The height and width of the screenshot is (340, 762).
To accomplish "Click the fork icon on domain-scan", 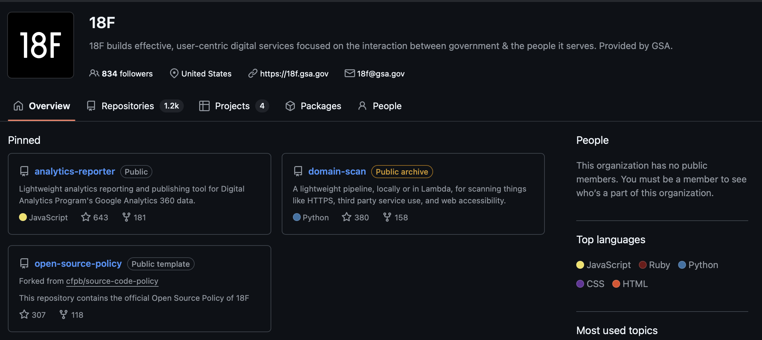I will [387, 217].
